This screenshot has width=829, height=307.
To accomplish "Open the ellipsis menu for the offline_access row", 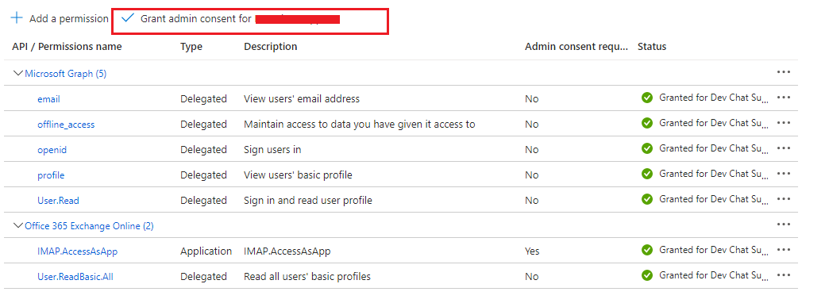I will 784,123.
